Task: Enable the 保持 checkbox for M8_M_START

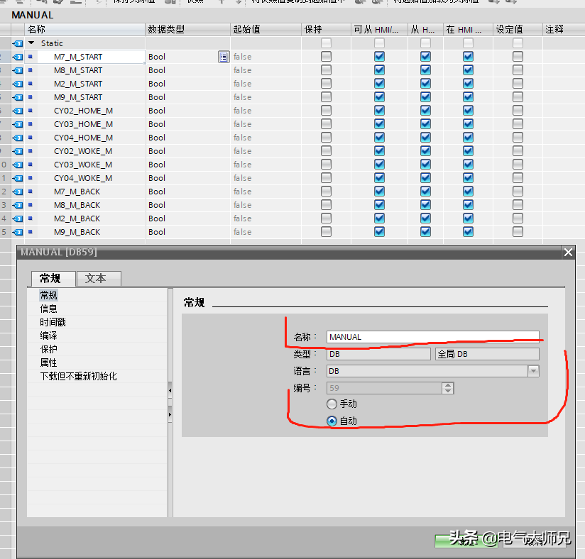Action: click(326, 70)
